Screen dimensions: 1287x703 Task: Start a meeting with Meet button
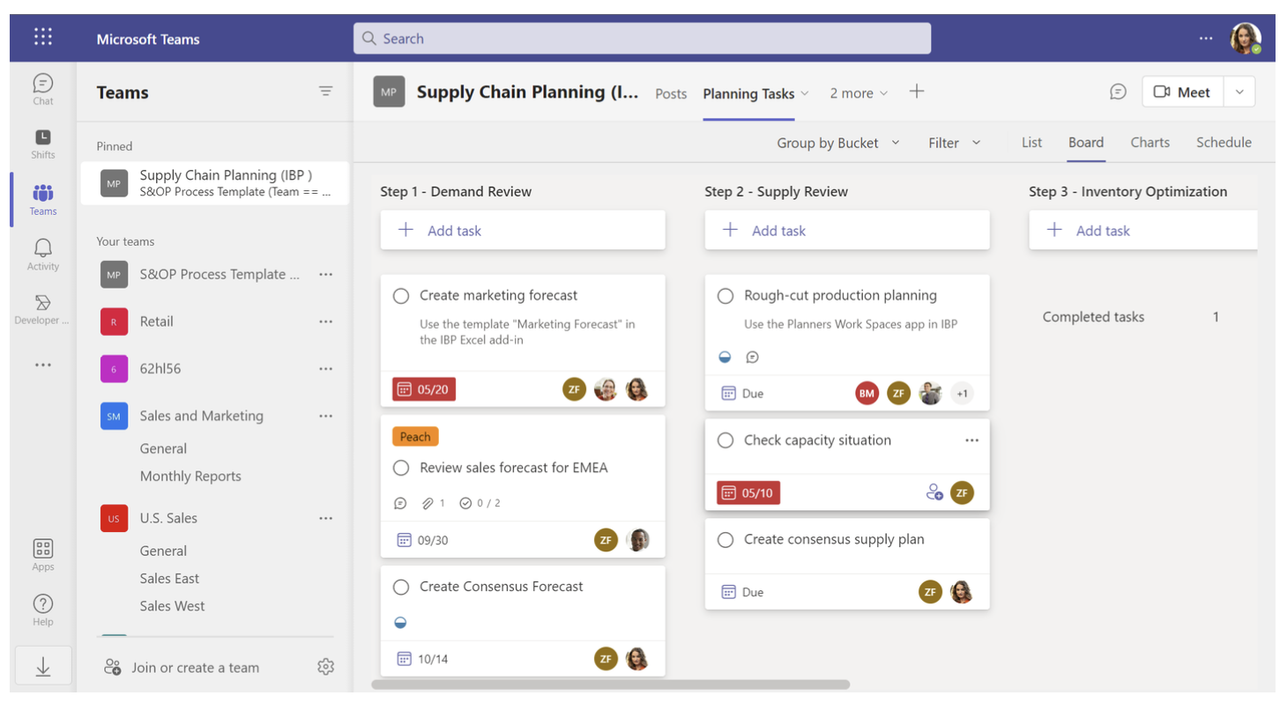[1182, 92]
